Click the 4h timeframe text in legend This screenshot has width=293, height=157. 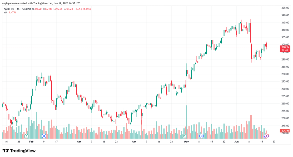coord(18,9)
